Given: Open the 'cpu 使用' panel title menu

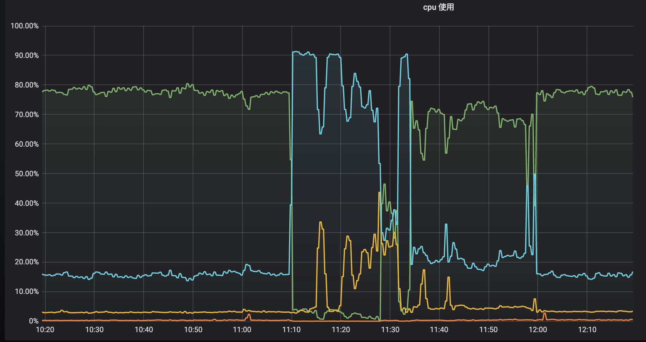Looking at the screenshot, I should pos(438,7).
